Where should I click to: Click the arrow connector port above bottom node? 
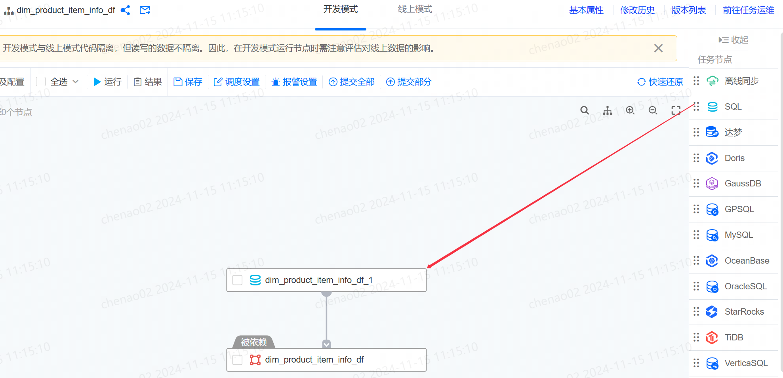326,344
